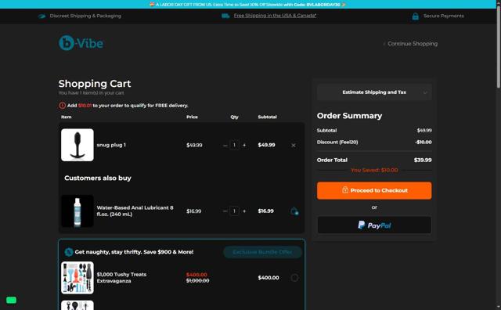
Task: Click Exclusive Bundle Offer badge
Action: [x=262, y=252]
